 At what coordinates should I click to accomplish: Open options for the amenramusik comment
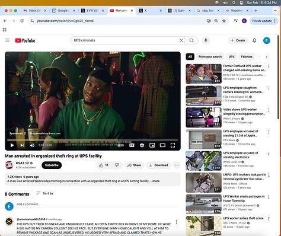tap(176, 222)
